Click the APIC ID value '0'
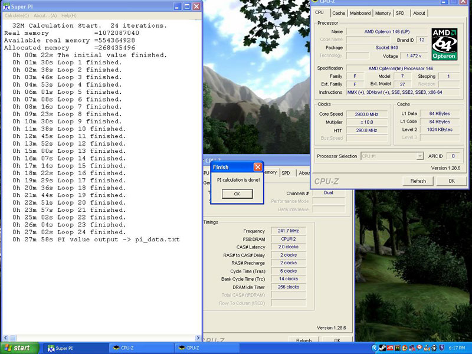The width and height of the screenshot is (472, 354). (x=453, y=156)
